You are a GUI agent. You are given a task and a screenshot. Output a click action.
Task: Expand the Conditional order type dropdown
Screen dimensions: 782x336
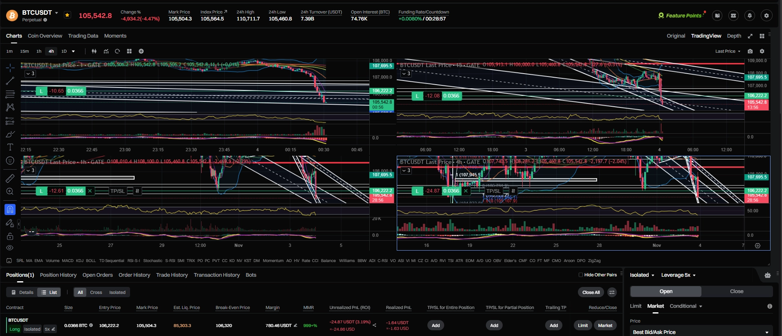click(x=686, y=306)
